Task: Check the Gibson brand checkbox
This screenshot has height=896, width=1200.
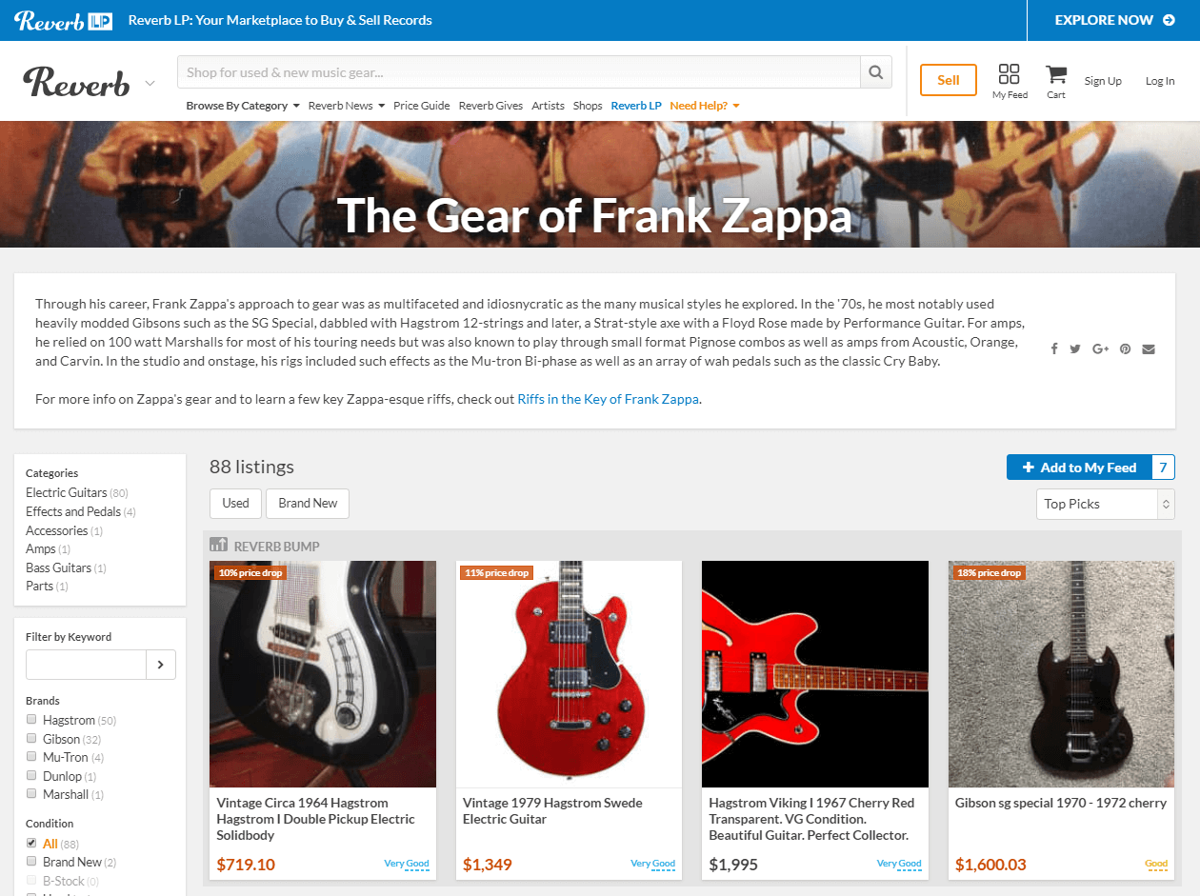Action: [x=31, y=739]
